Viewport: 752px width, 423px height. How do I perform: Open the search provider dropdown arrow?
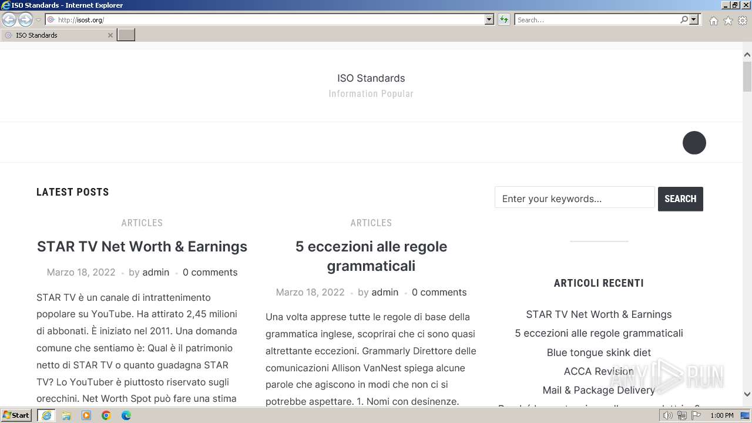(694, 20)
